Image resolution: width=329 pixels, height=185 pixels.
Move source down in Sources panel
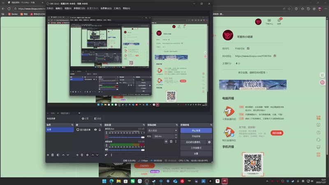(x=97, y=155)
